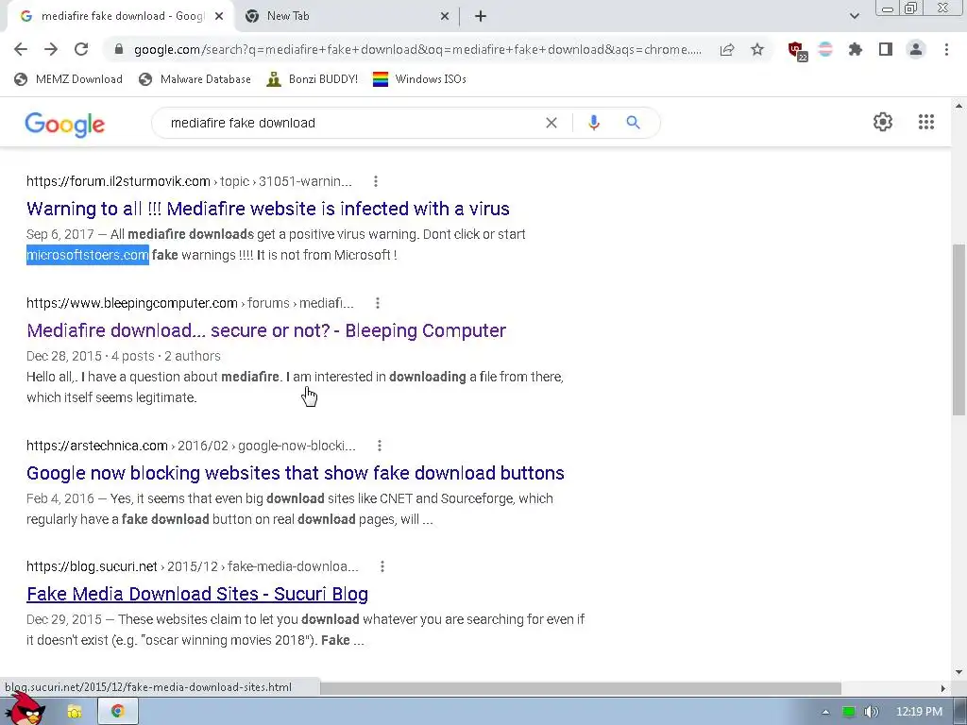Open File Explorer from the taskbar
The height and width of the screenshot is (725, 967).
[x=74, y=712]
